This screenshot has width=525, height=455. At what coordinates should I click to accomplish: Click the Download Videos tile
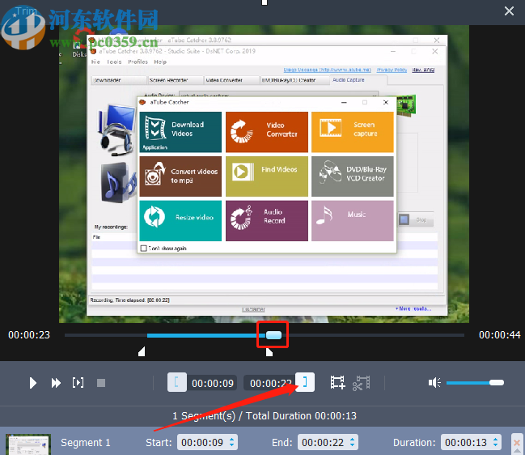pyautogui.click(x=180, y=132)
